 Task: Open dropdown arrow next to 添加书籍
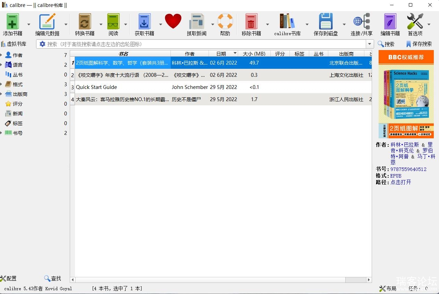[29, 24]
